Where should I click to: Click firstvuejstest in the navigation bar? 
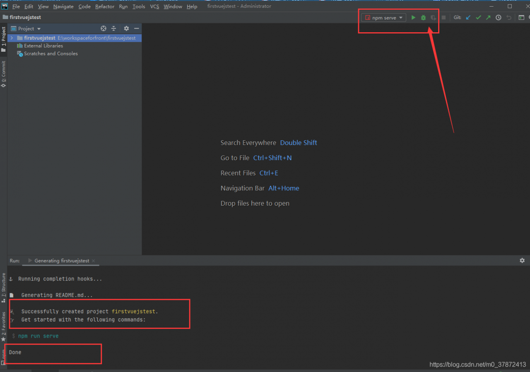pos(25,17)
